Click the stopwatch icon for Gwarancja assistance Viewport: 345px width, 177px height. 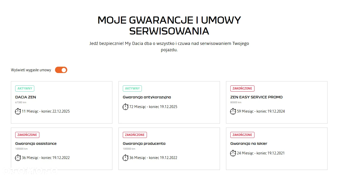[18, 158]
